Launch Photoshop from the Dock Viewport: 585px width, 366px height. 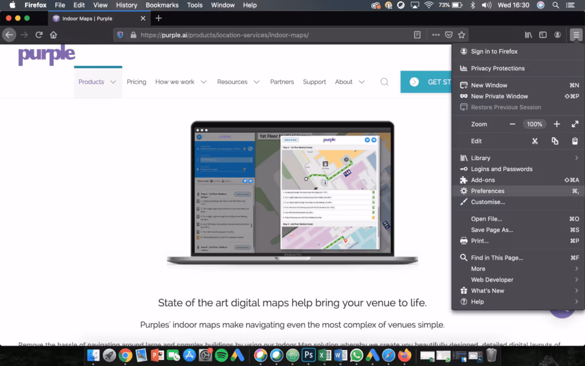tap(308, 355)
